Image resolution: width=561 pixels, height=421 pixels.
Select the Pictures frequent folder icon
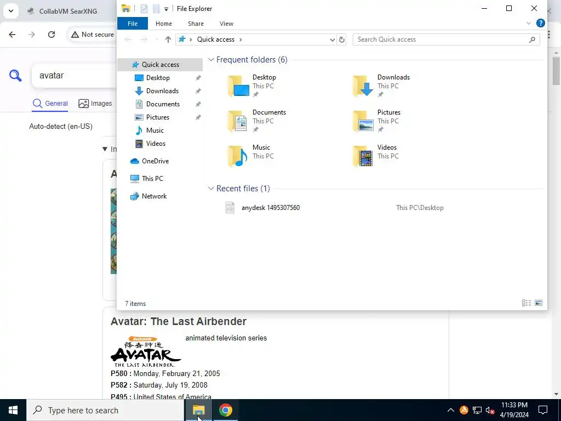coord(364,121)
